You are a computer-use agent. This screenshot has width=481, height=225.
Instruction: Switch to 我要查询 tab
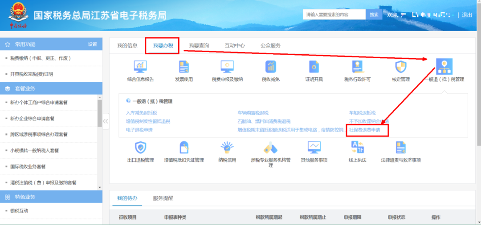tap(199, 46)
